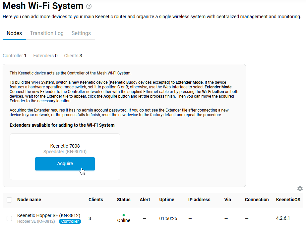Go to the Settings tab
306x231 pixels.
[x=81, y=33]
